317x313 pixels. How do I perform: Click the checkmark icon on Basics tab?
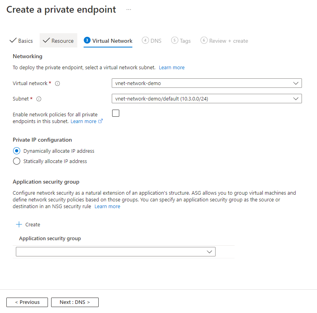click(13, 41)
